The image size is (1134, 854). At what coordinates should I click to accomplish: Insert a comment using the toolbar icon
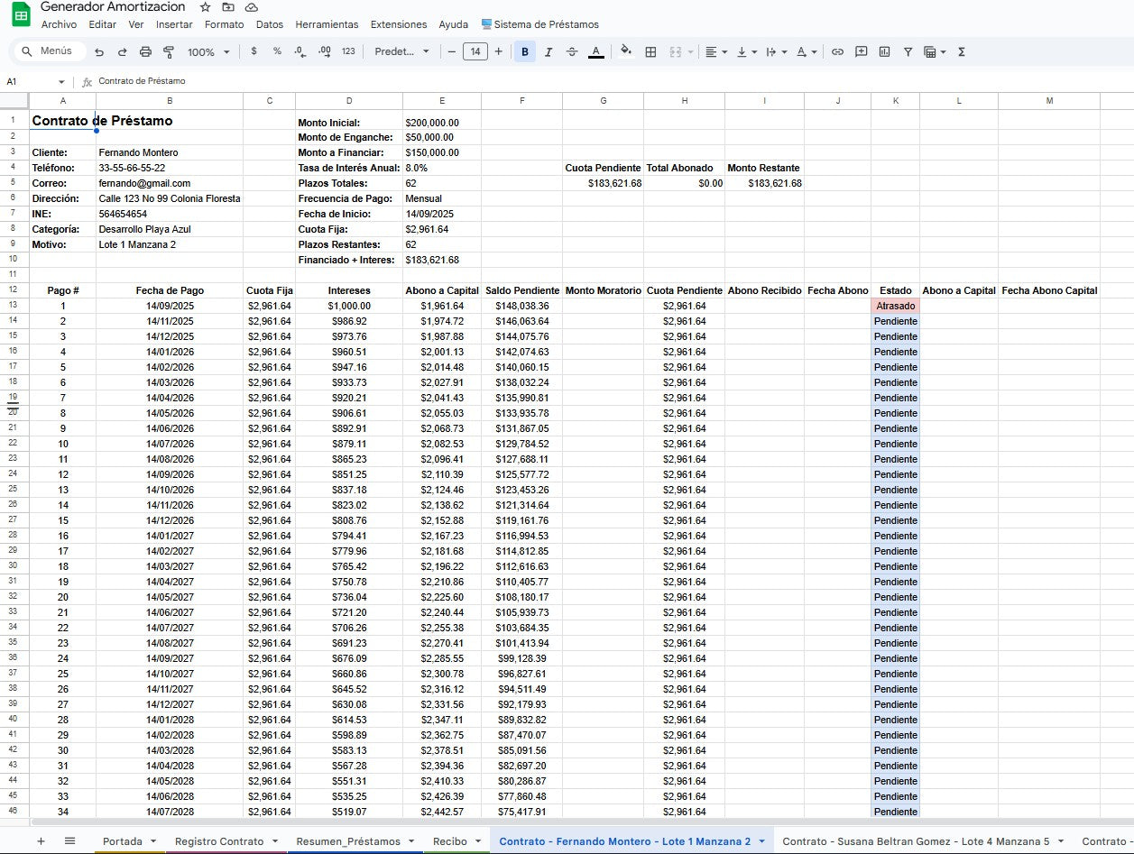pos(861,51)
